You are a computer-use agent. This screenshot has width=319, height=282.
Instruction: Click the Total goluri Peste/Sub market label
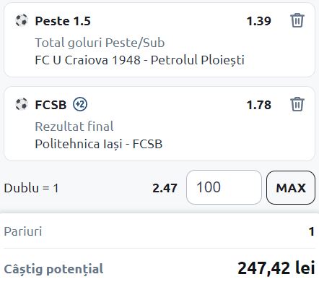coord(100,43)
